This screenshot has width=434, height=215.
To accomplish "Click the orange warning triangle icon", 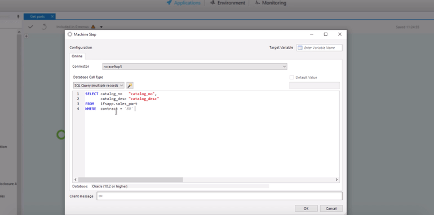I will click(93, 27).
